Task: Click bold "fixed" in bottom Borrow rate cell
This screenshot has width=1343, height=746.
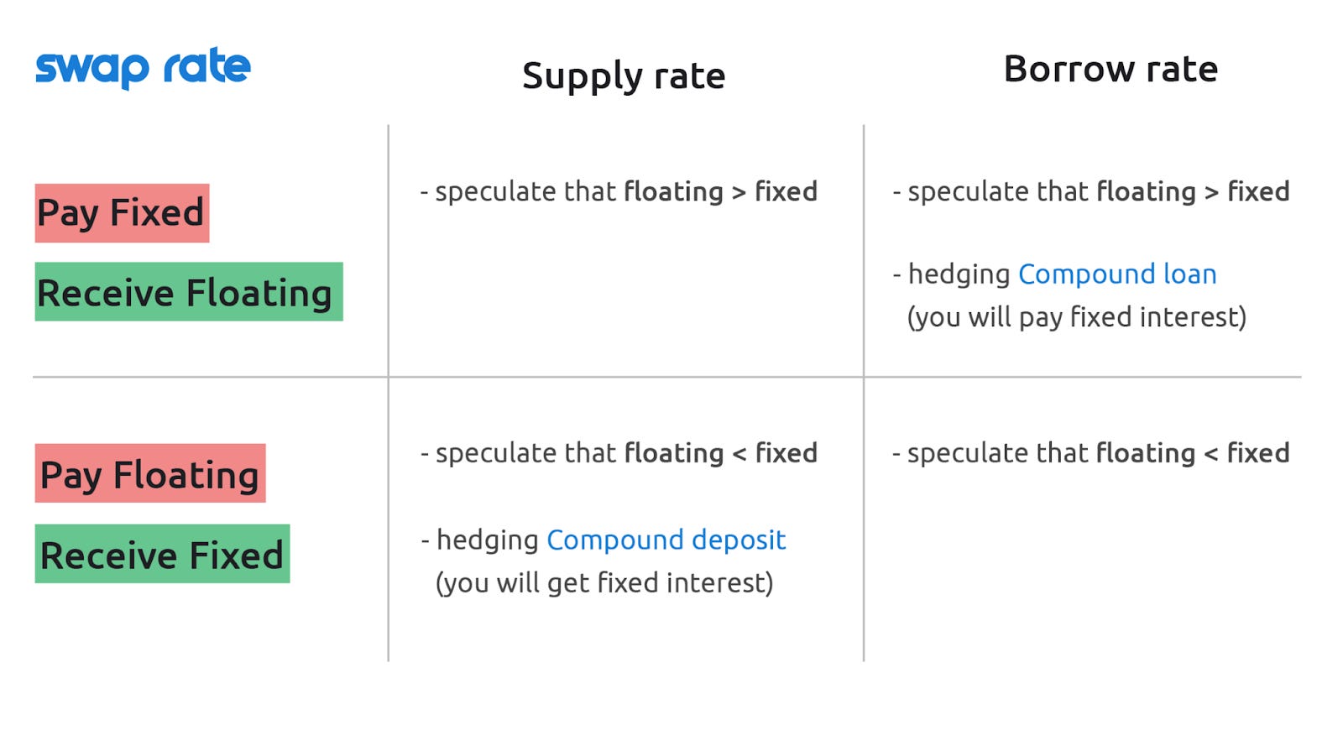Action: pos(1258,453)
